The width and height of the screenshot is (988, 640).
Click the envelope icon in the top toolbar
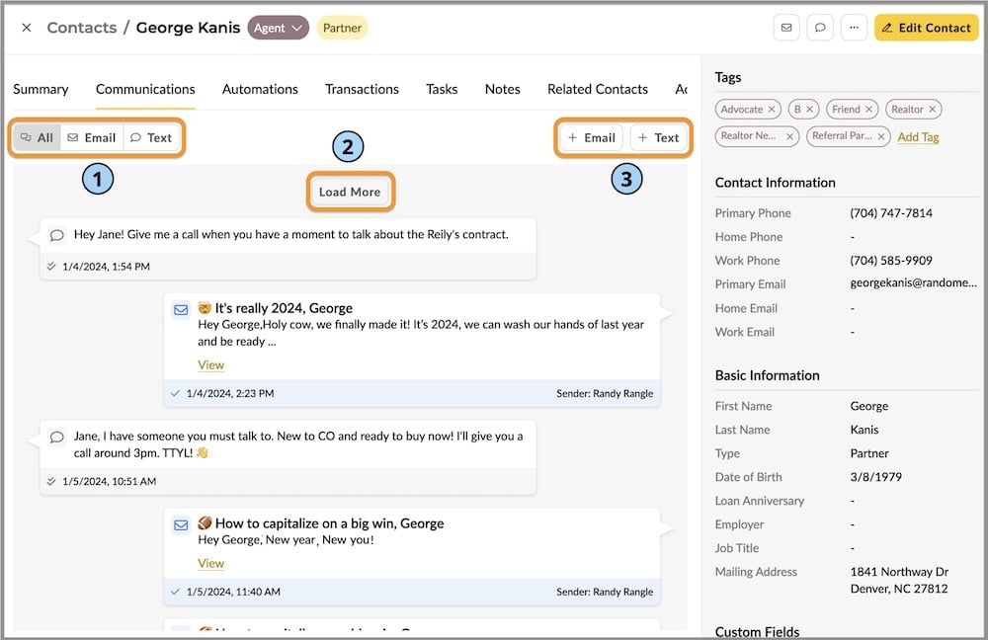point(786,27)
